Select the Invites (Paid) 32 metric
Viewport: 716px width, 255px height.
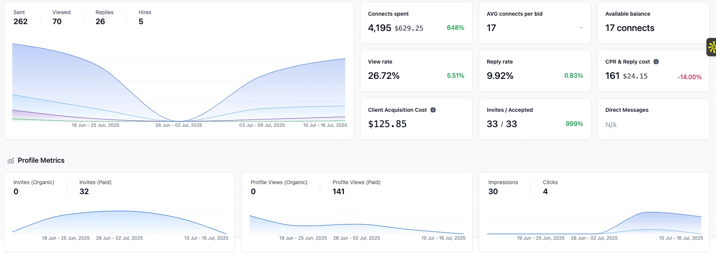click(95, 187)
